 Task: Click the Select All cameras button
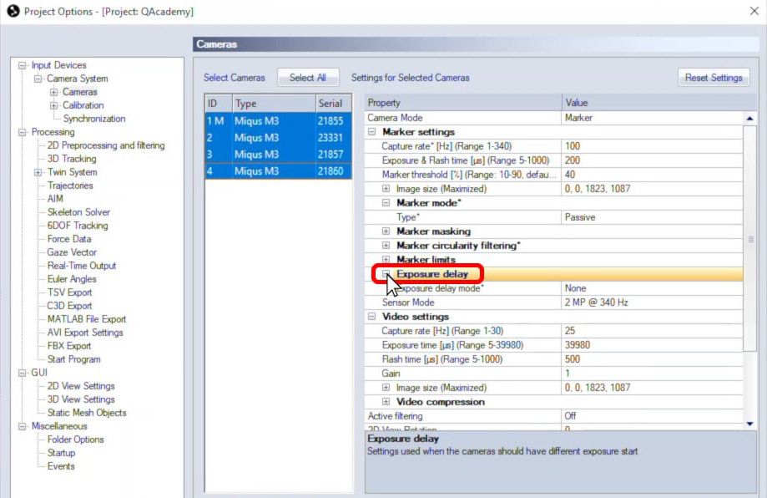point(307,78)
